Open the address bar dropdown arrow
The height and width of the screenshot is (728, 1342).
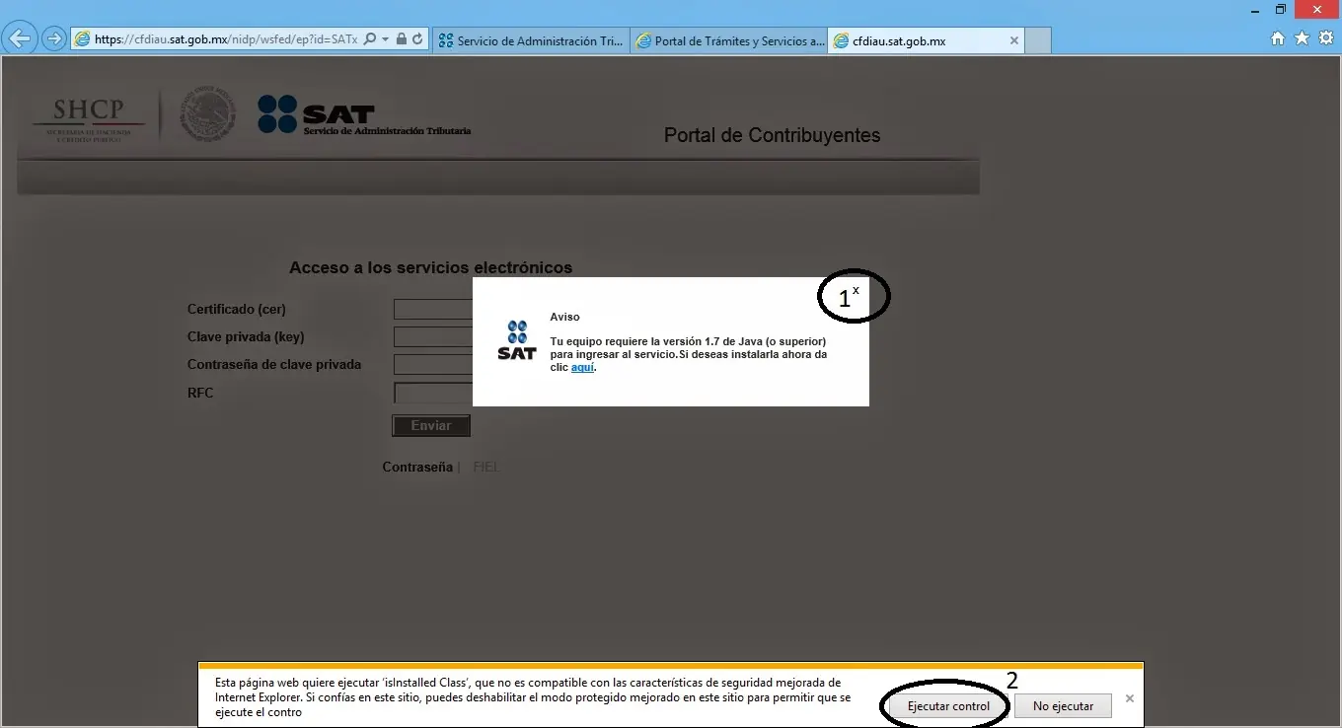(x=385, y=40)
